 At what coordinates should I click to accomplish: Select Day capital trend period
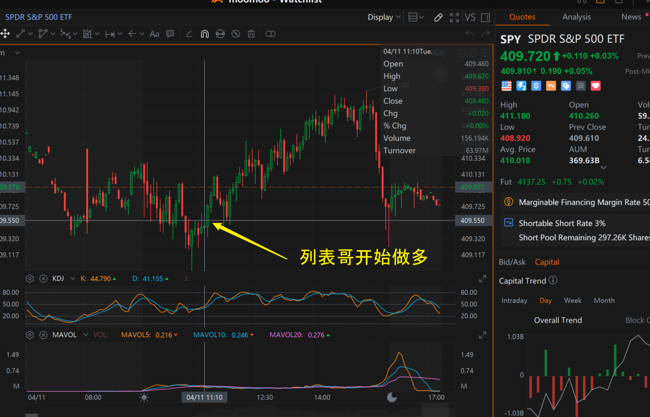546,301
